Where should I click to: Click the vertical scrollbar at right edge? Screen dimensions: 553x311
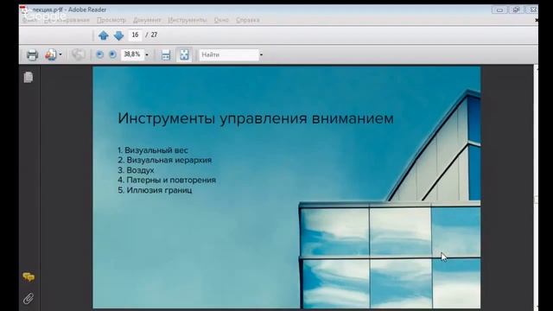tap(536, 187)
